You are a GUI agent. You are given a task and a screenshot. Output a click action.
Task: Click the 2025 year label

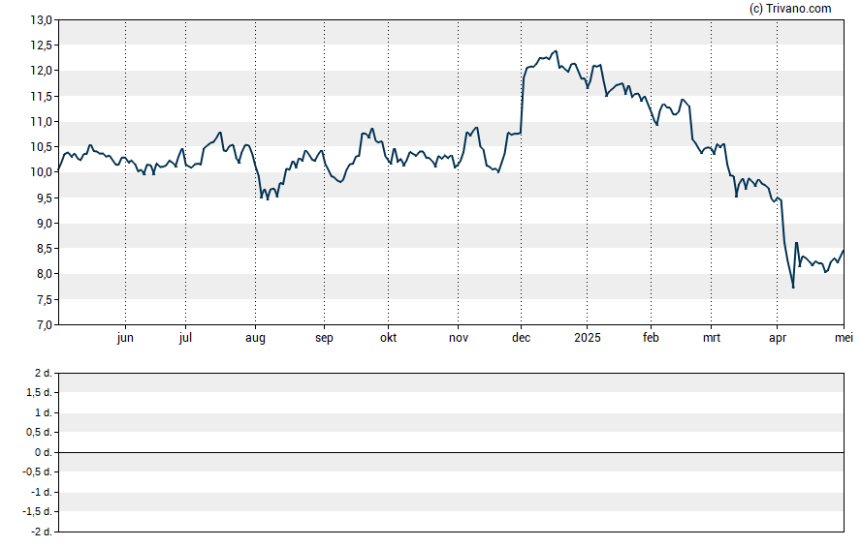(x=588, y=338)
